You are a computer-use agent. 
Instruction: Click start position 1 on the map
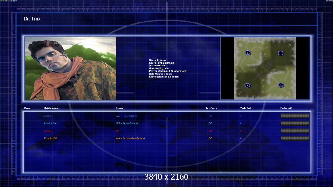pos(281,53)
